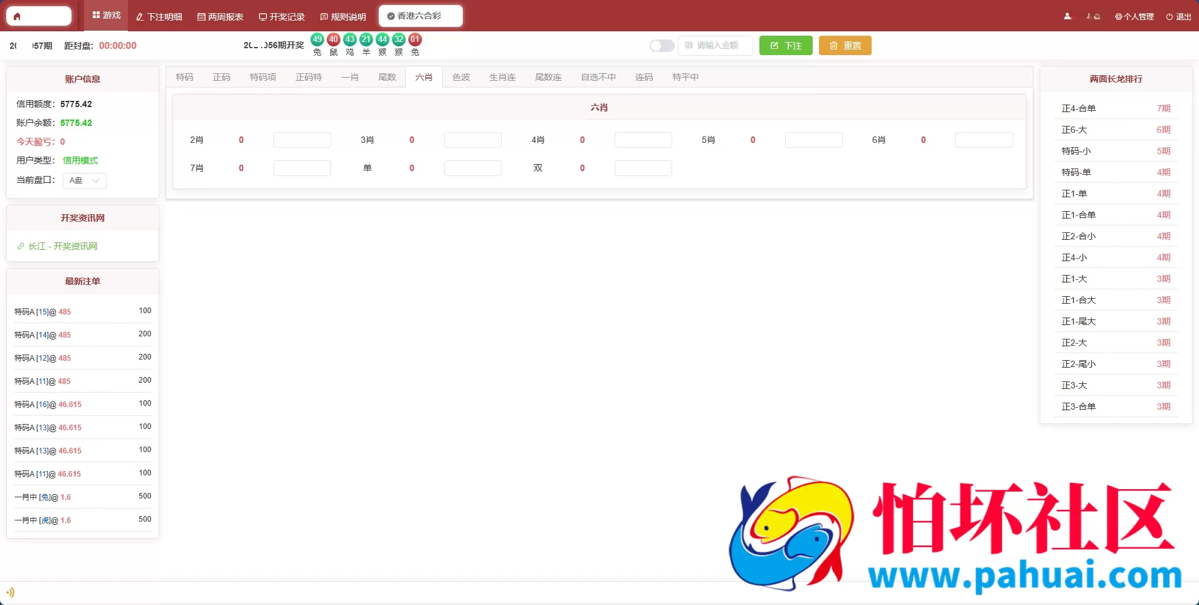Click the home icon in the top bar
The image size is (1199, 605).
point(17,16)
